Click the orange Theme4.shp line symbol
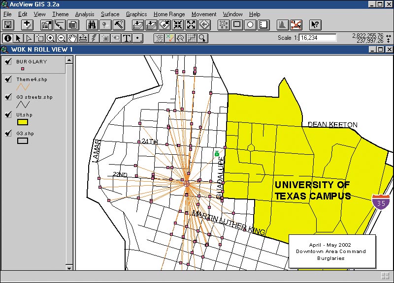Viewport: 394px width, 283px height. pyautogui.click(x=23, y=87)
